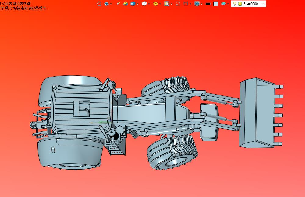This screenshot has width=305, height=197.
Task: Click the red square icon in the toolbar
Action: [x=178, y=4]
